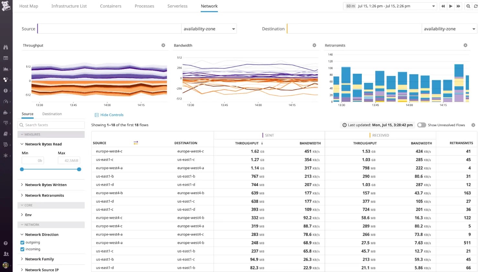This screenshot has width=478, height=272.
Task: Go to the Host Map page
Action: (28, 6)
